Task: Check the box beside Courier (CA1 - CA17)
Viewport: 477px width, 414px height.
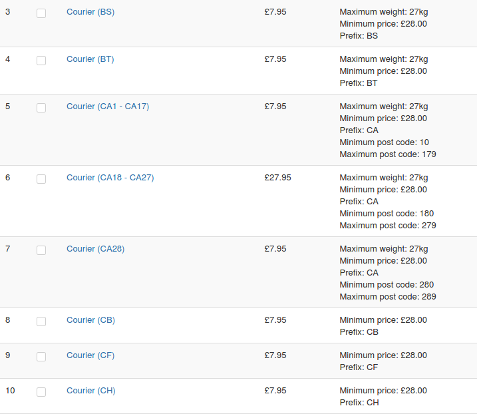Action: [x=41, y=107]
